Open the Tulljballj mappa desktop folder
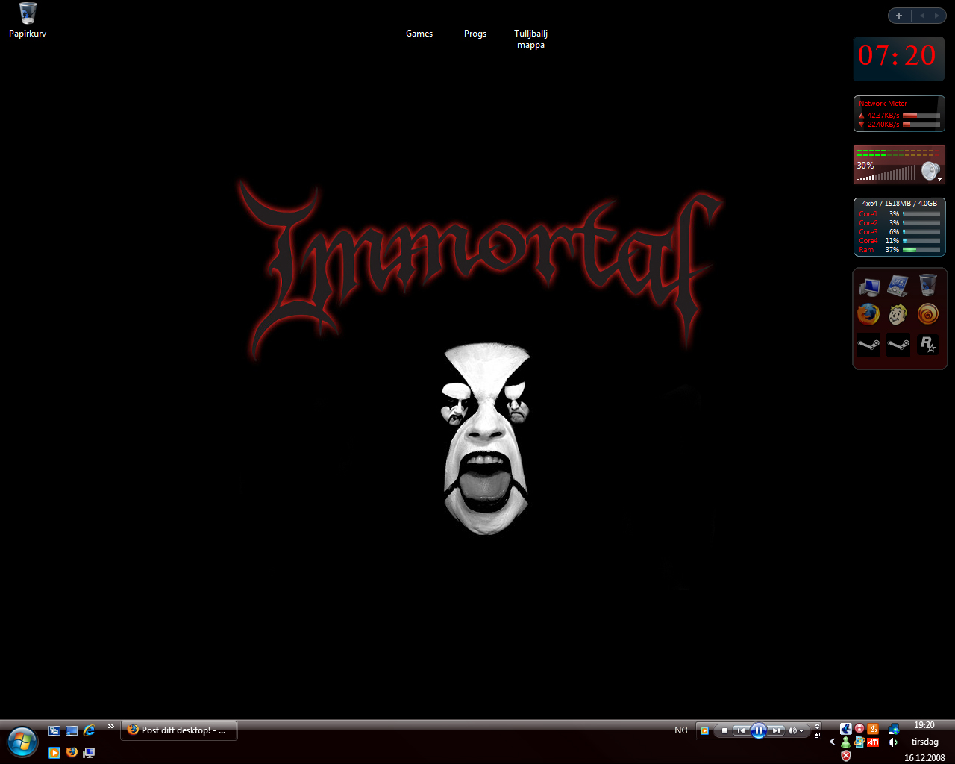The height and width of the screenshot is (764, 955). tap(530, 39)
